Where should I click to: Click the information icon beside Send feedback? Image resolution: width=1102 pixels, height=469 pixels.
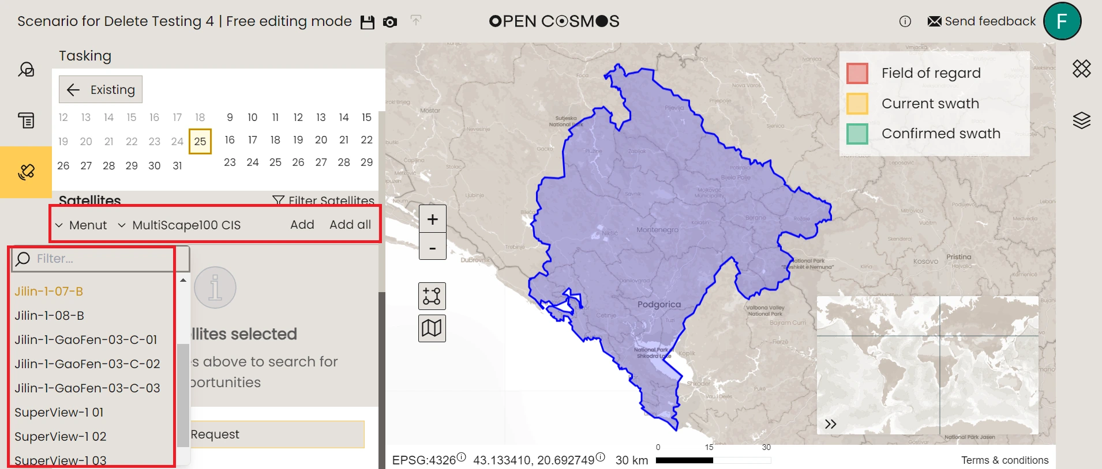[x=905, y=21]
